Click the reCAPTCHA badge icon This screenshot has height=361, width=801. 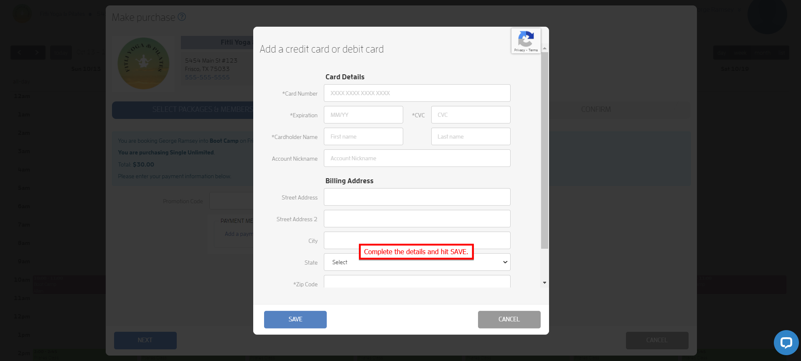click(526, 39)
